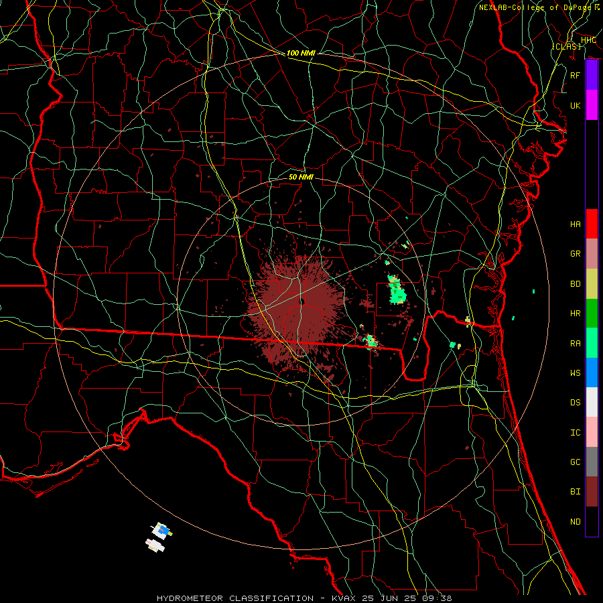Click the IC pink legend swatch
Image resolution: width=603 pixels, height=603 pixels.
click(592, 432)
